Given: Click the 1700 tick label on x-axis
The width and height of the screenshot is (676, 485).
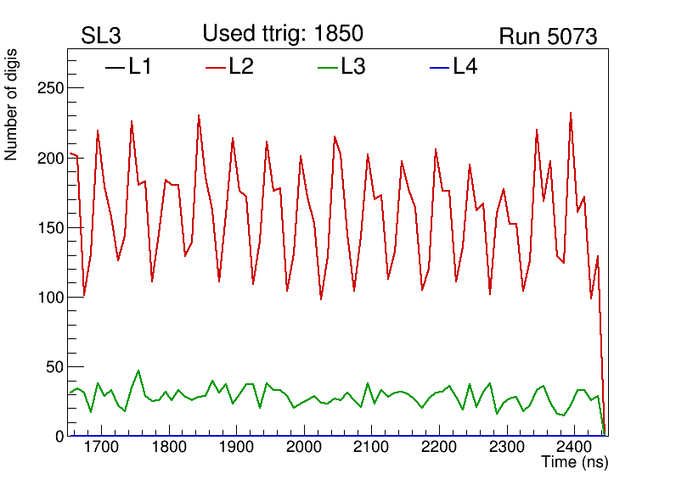Looking at the screenshot, I should click(101, 447).
